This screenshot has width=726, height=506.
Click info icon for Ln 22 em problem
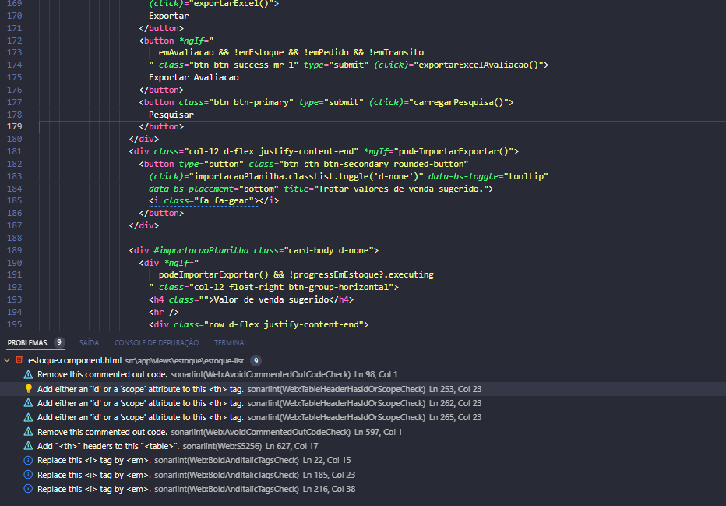tap(28, 460)
